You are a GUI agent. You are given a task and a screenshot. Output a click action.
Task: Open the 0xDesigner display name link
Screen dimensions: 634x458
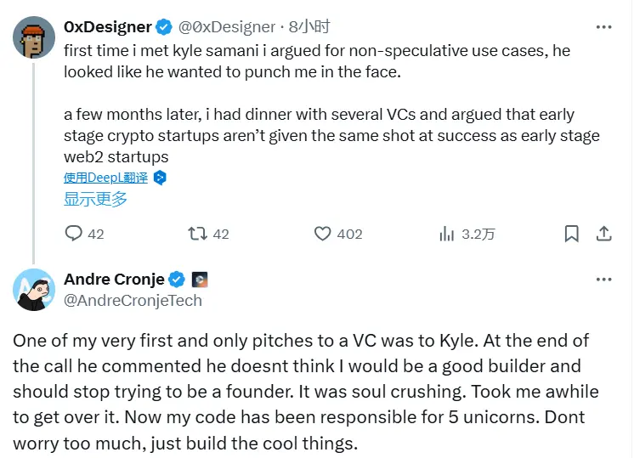pos(108,27)
